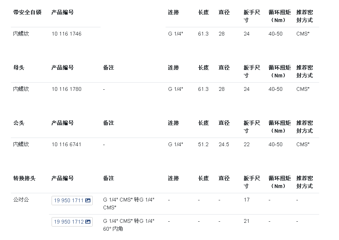Click 推荐密封方式 header in top table

coord(305,16)
